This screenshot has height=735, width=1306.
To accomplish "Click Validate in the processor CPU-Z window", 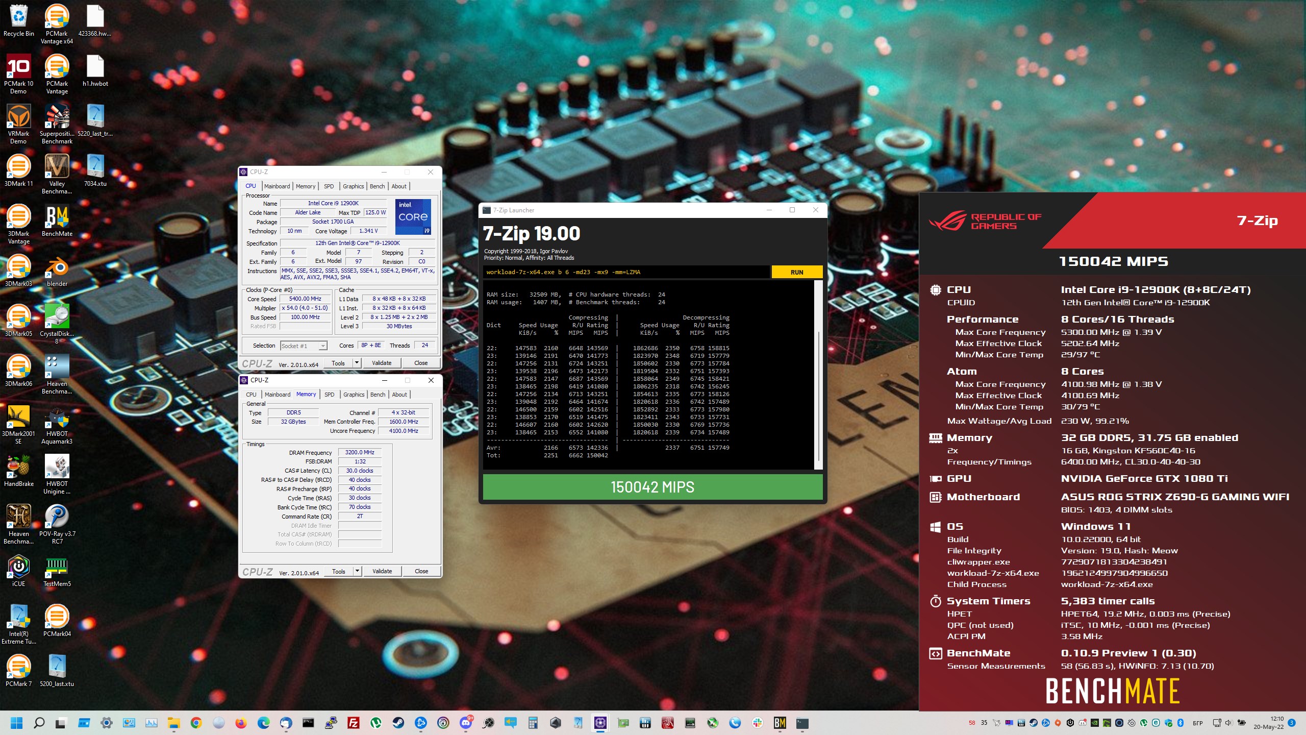I will (x=382, y=363).
